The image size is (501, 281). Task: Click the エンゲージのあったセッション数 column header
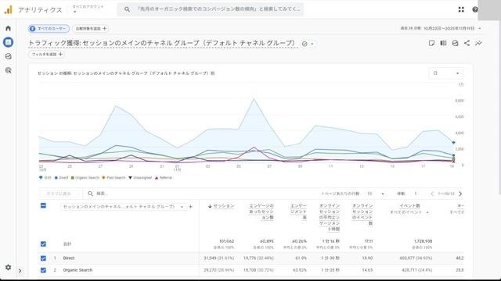pyautogui.click(x=261, y=212)
